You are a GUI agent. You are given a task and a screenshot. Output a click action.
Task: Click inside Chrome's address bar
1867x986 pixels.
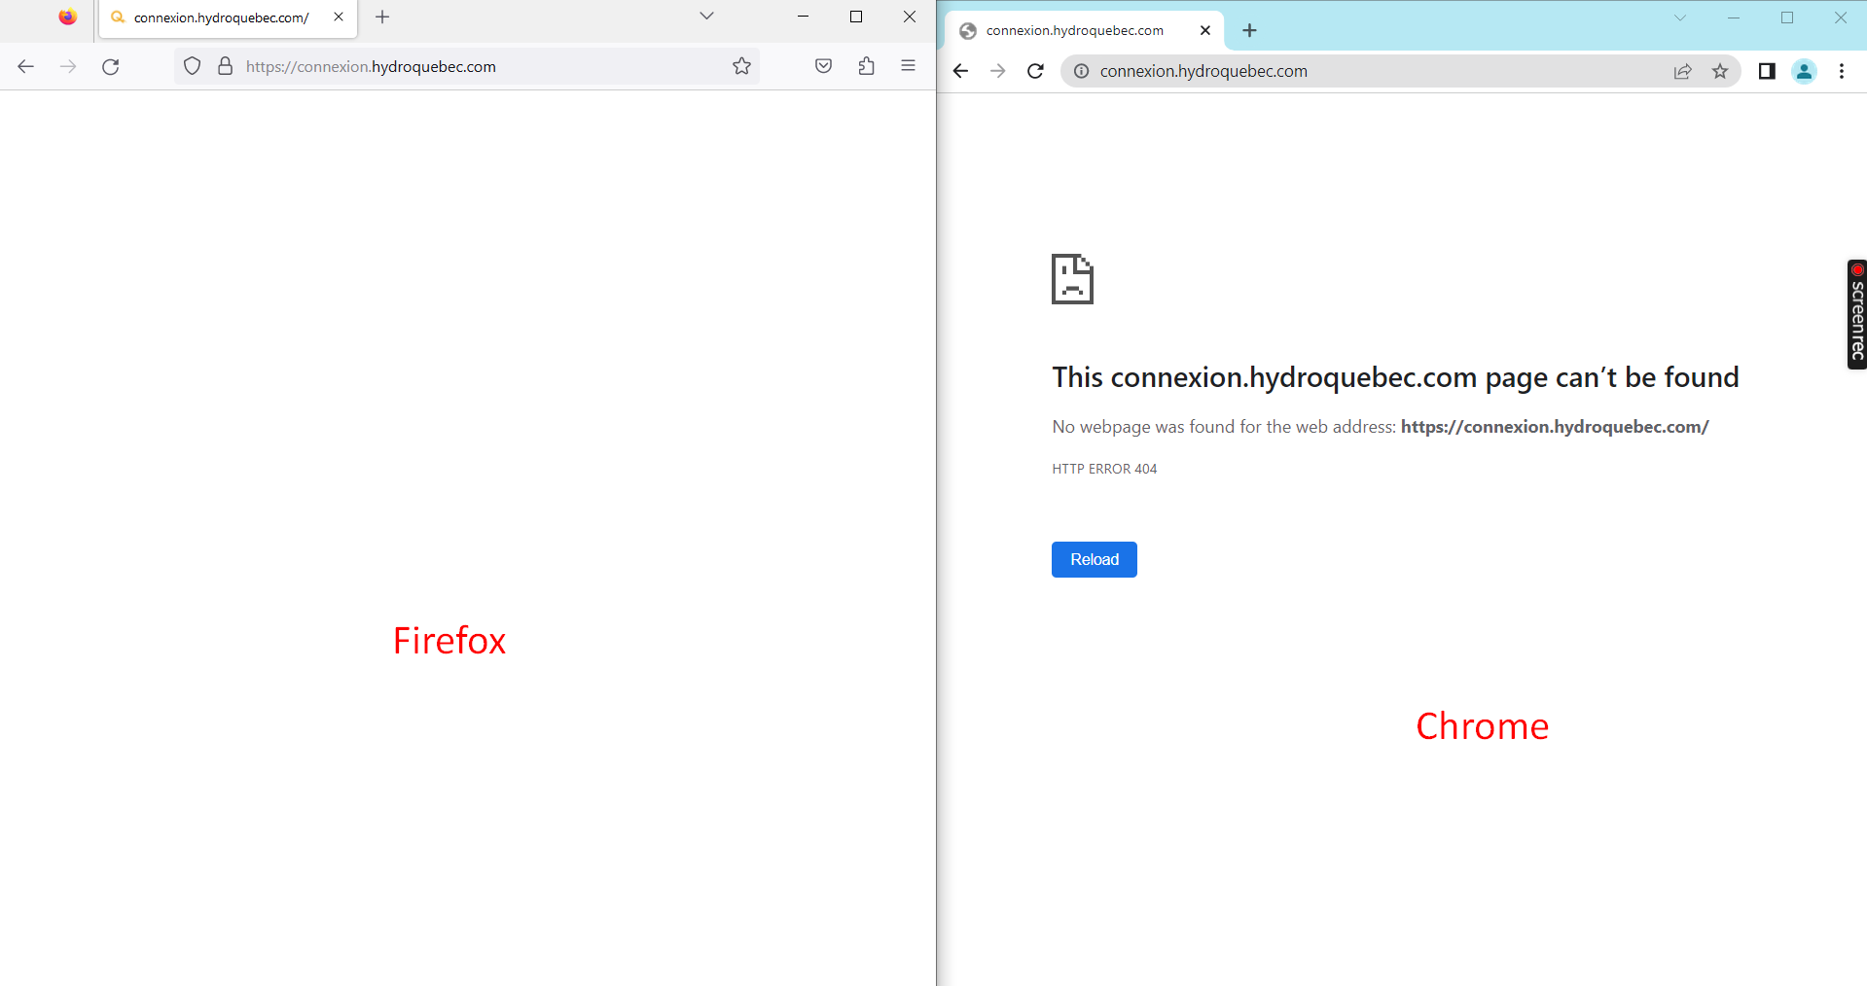point(1362,71)
